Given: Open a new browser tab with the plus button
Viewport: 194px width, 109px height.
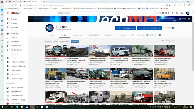Looking at the screenshot, I should [45, 2].
